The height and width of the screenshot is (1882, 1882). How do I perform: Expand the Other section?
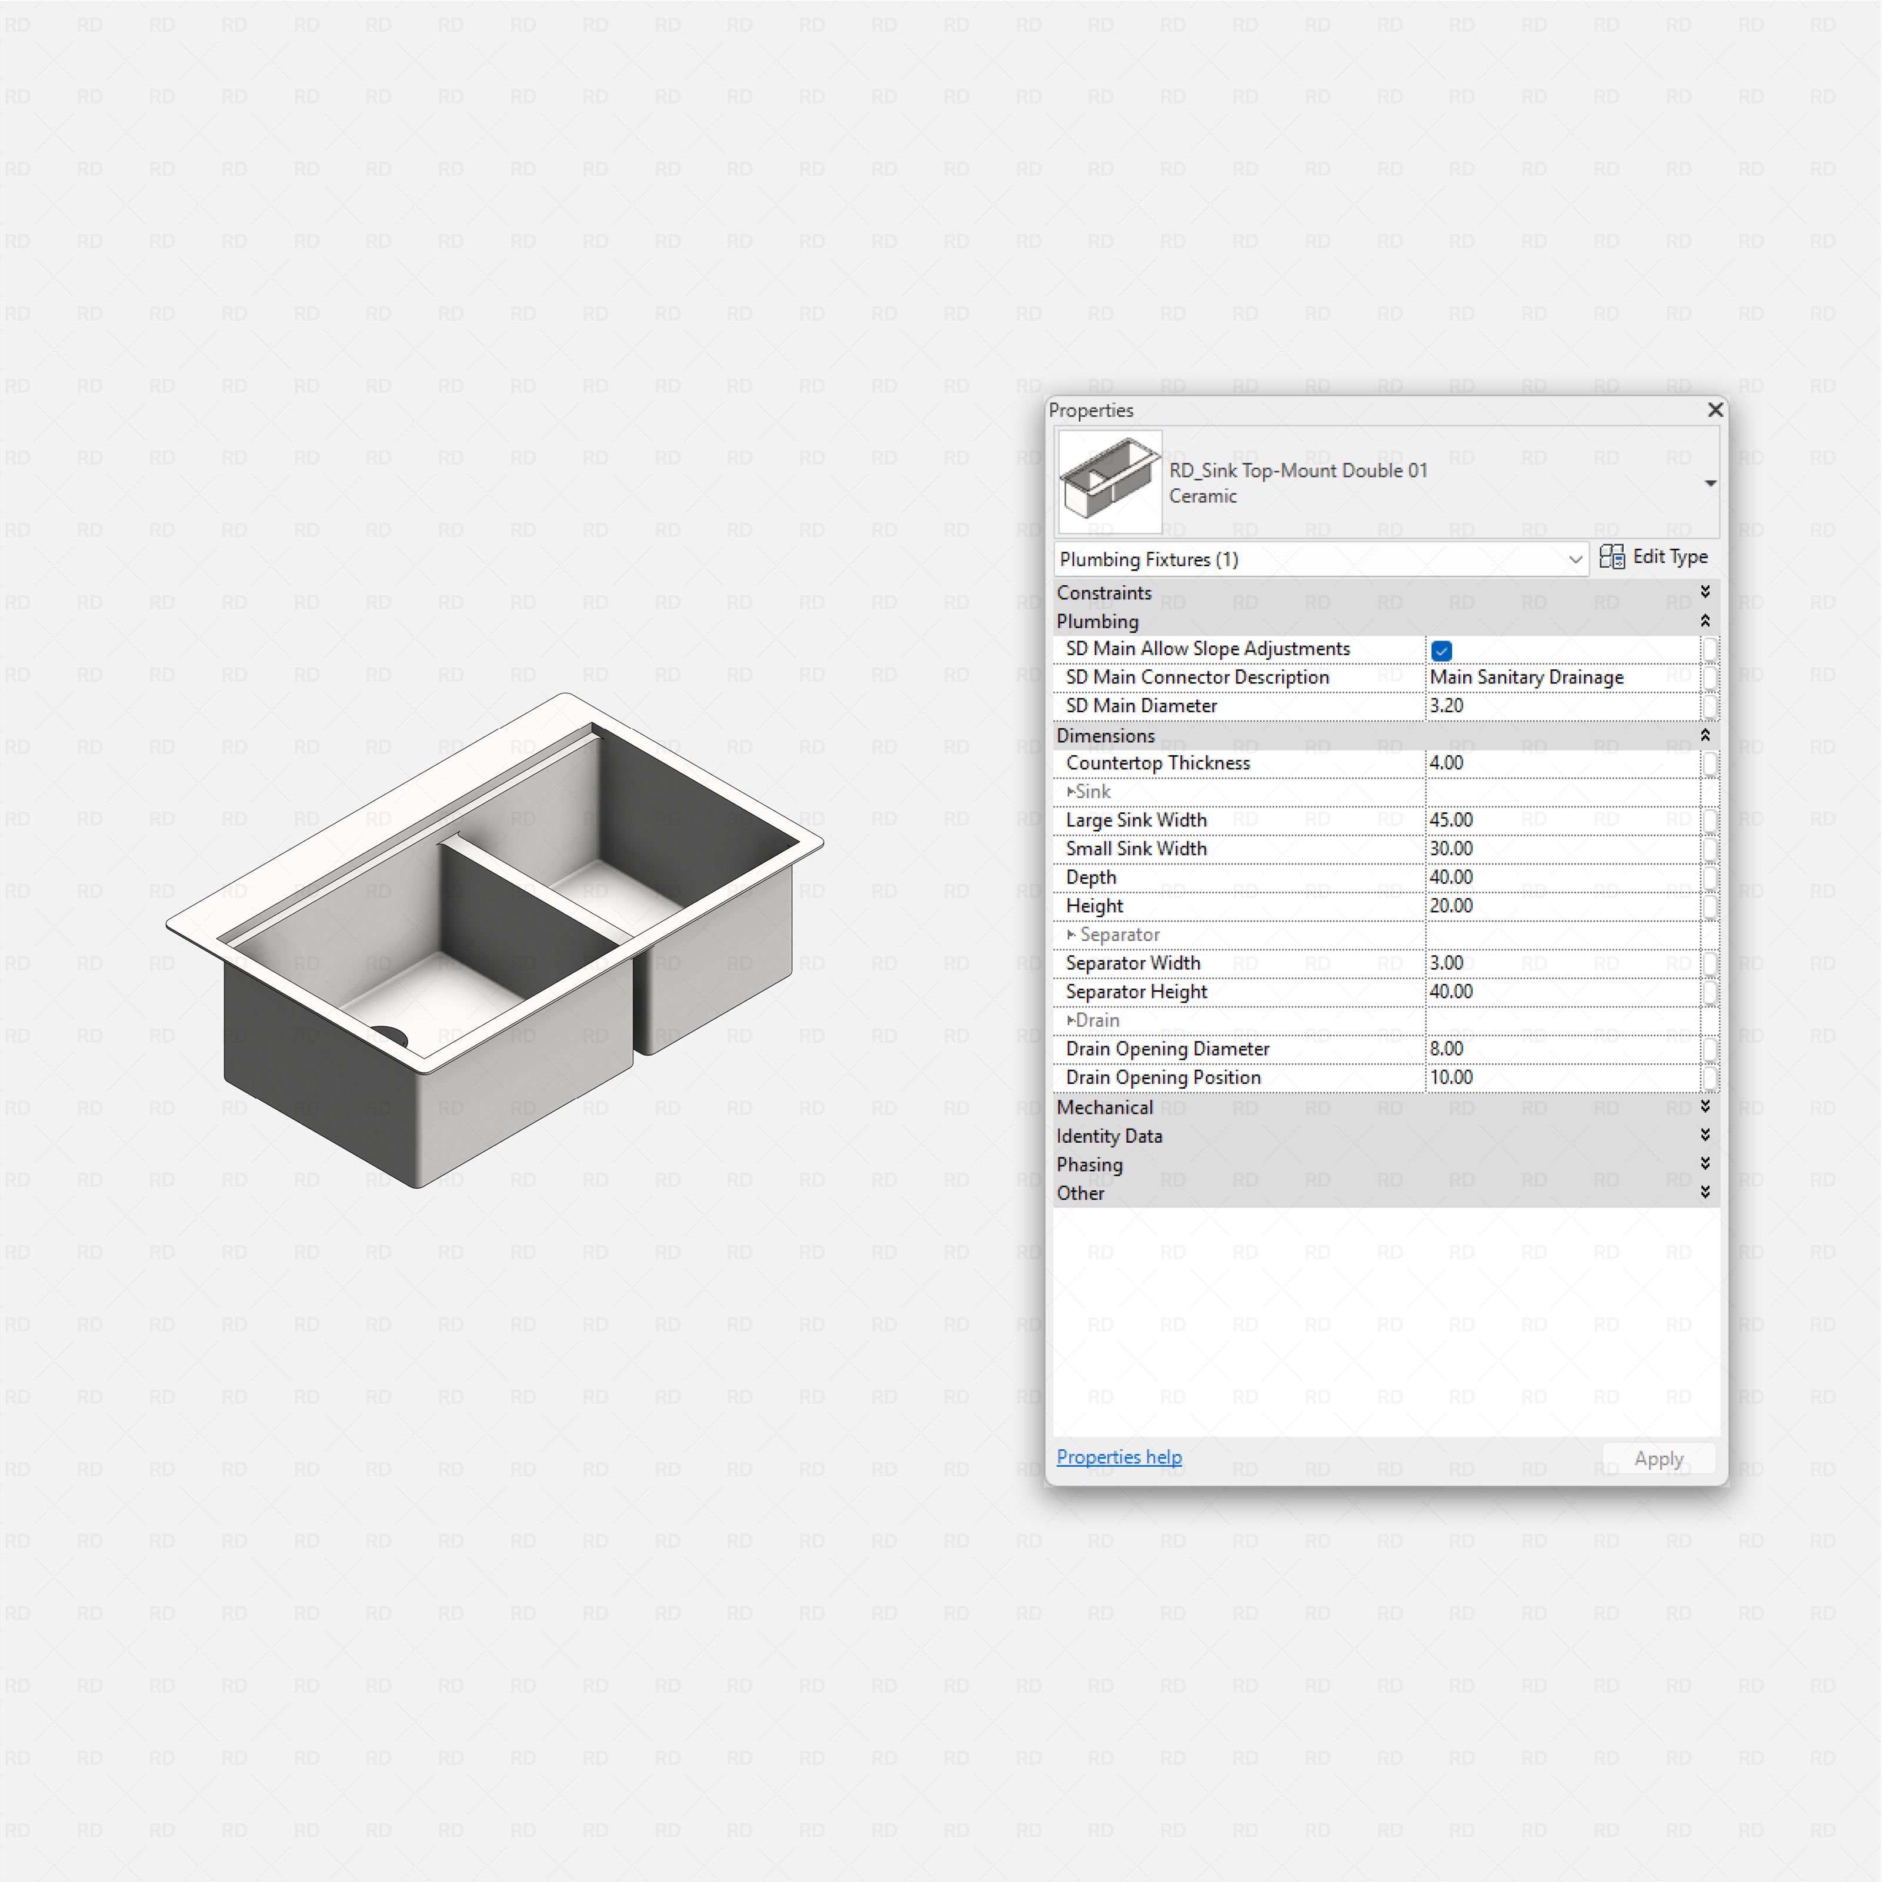1706,1192
